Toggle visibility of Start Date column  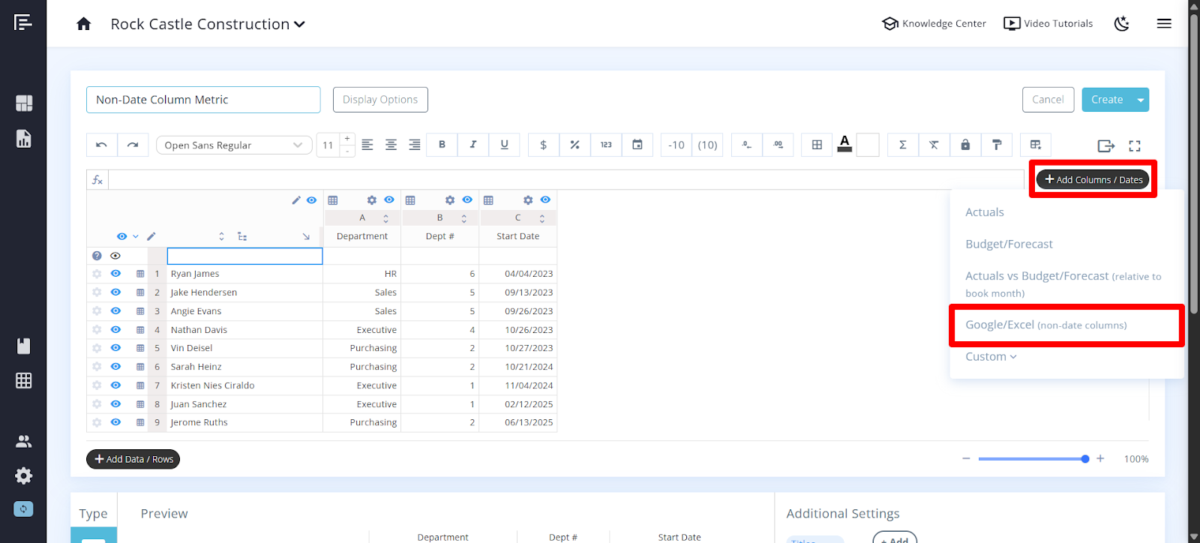click(x=545, y=200)
